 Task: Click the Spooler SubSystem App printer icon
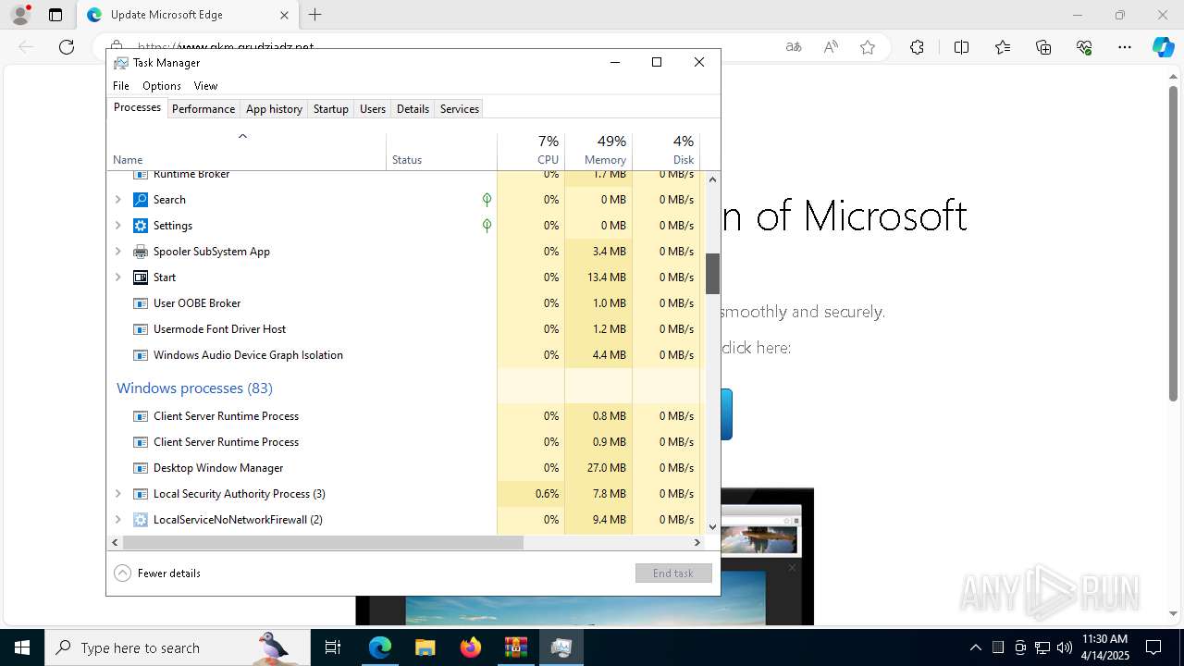(141, 252)
